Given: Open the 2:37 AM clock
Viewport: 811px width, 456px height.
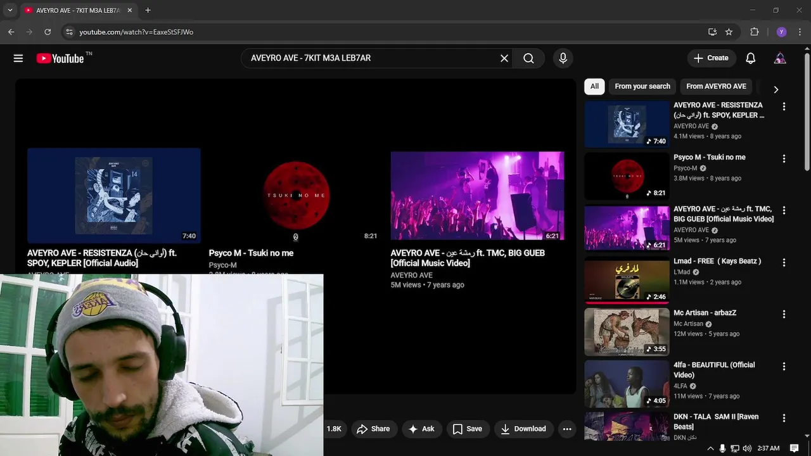Looking at the screenshot, I should 768,448.
